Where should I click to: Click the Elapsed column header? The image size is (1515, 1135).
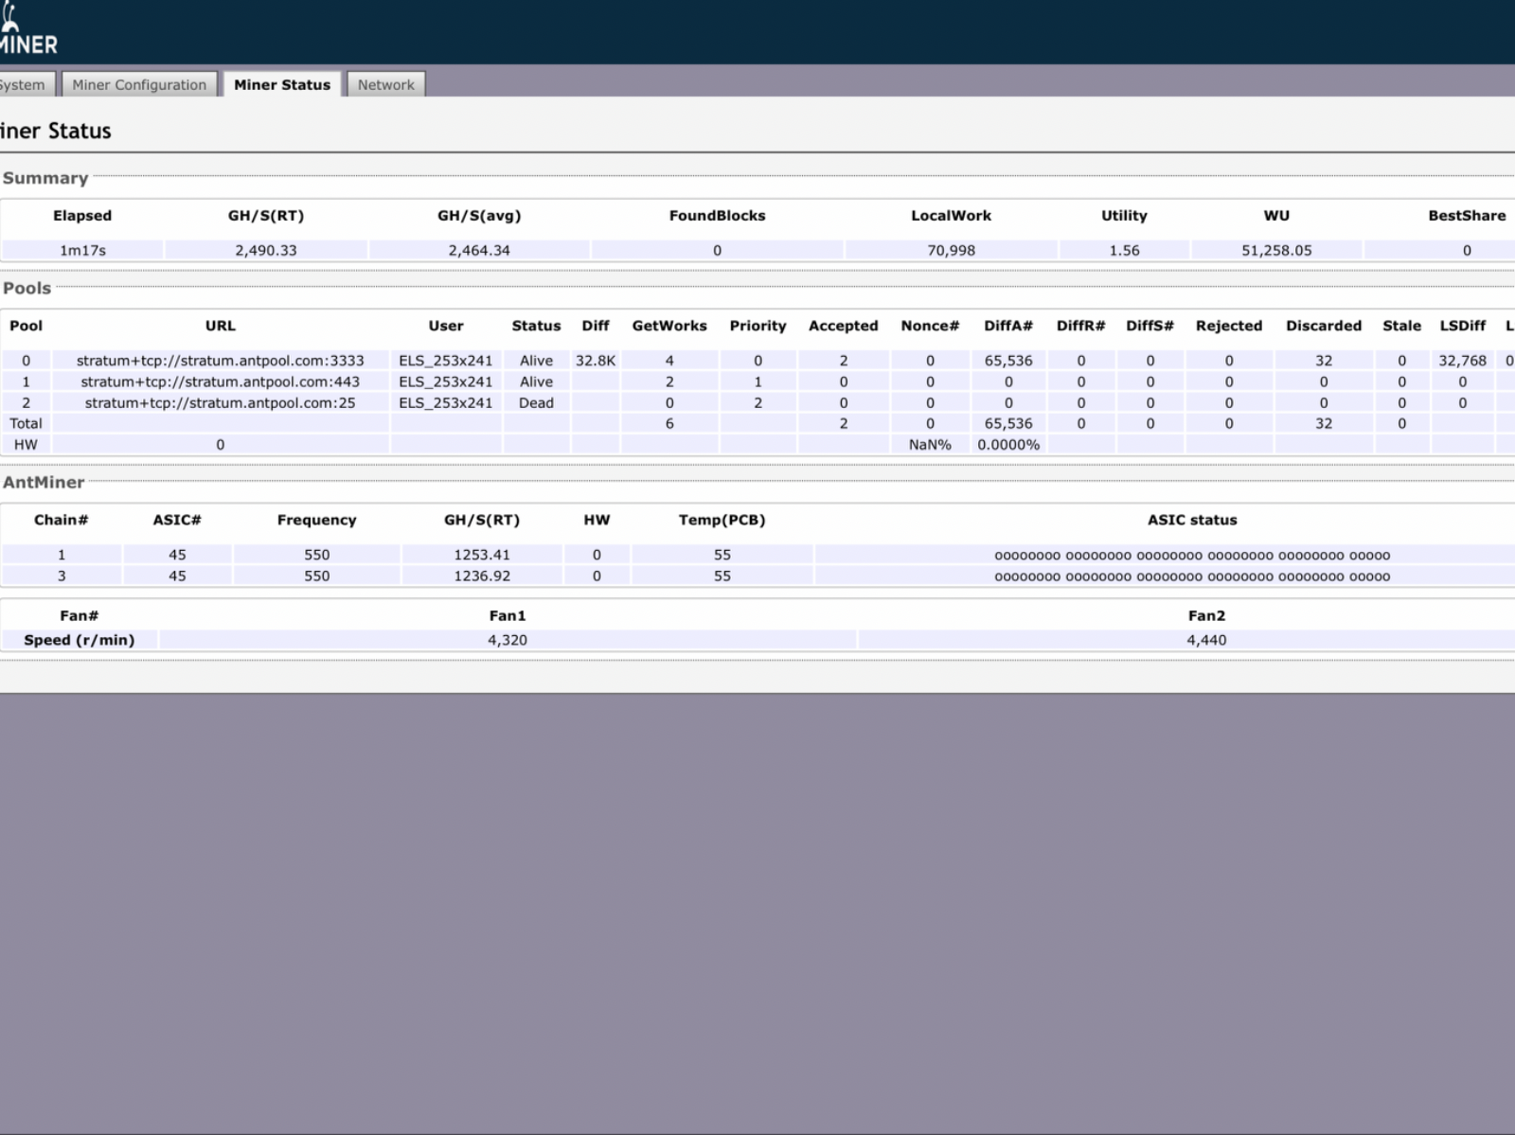click(82, 216)
